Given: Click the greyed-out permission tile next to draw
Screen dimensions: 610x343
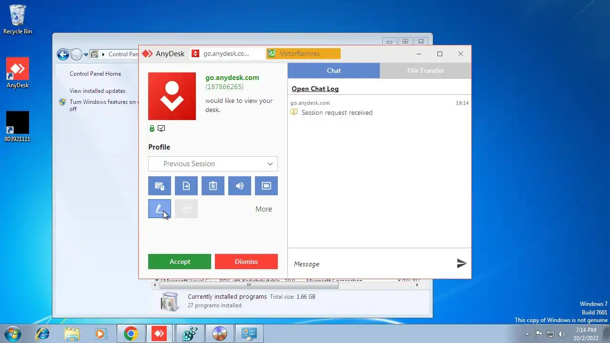Looking at the screenshot, I should [186, 209].
